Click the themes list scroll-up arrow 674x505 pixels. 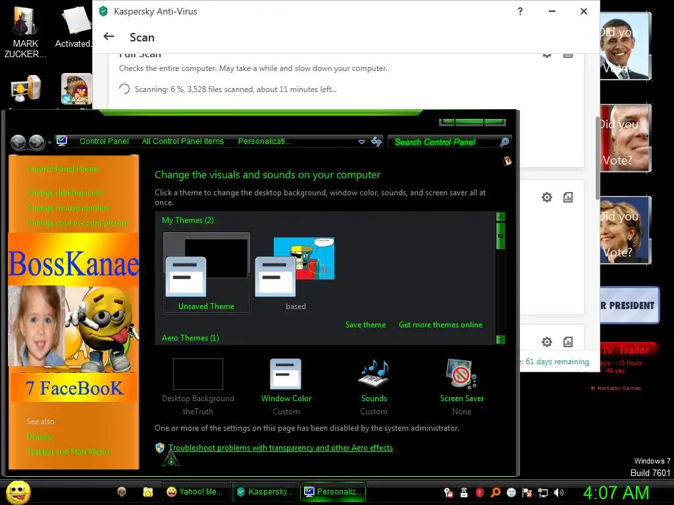click(x=500, y=216)
